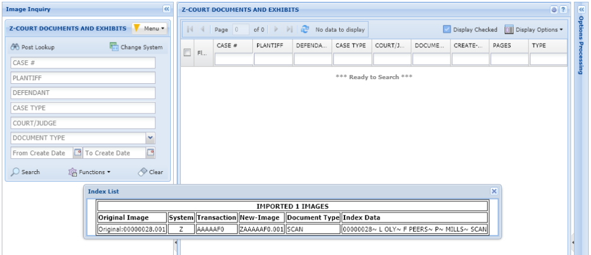
Task: Click filter box under PLANTIFF column
Action: pos(273,59)
